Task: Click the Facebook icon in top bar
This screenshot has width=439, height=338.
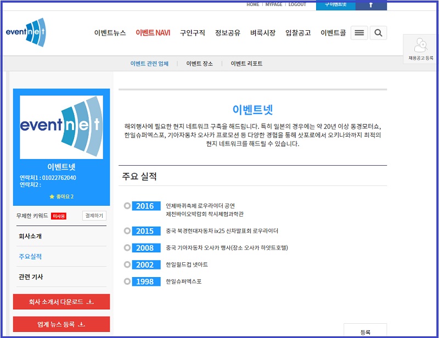Action: pos(371,5)
